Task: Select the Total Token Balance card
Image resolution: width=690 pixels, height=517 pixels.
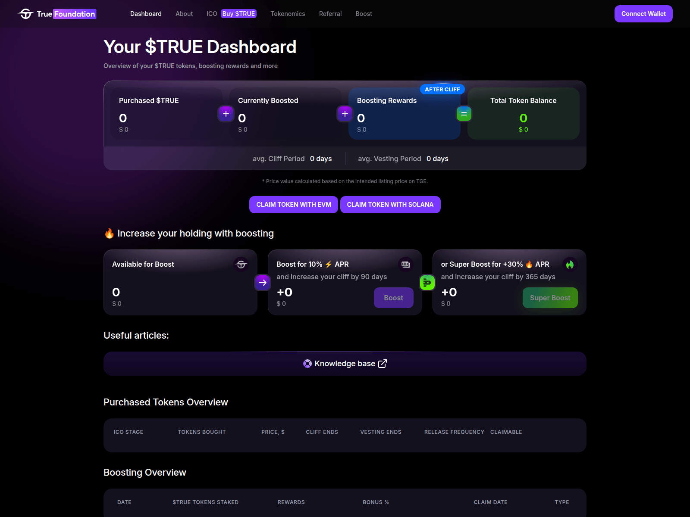Action: (x=524, y=114)
